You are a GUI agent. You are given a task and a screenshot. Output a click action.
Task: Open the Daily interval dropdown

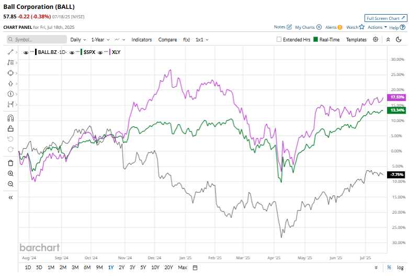[x=78, y=40]
